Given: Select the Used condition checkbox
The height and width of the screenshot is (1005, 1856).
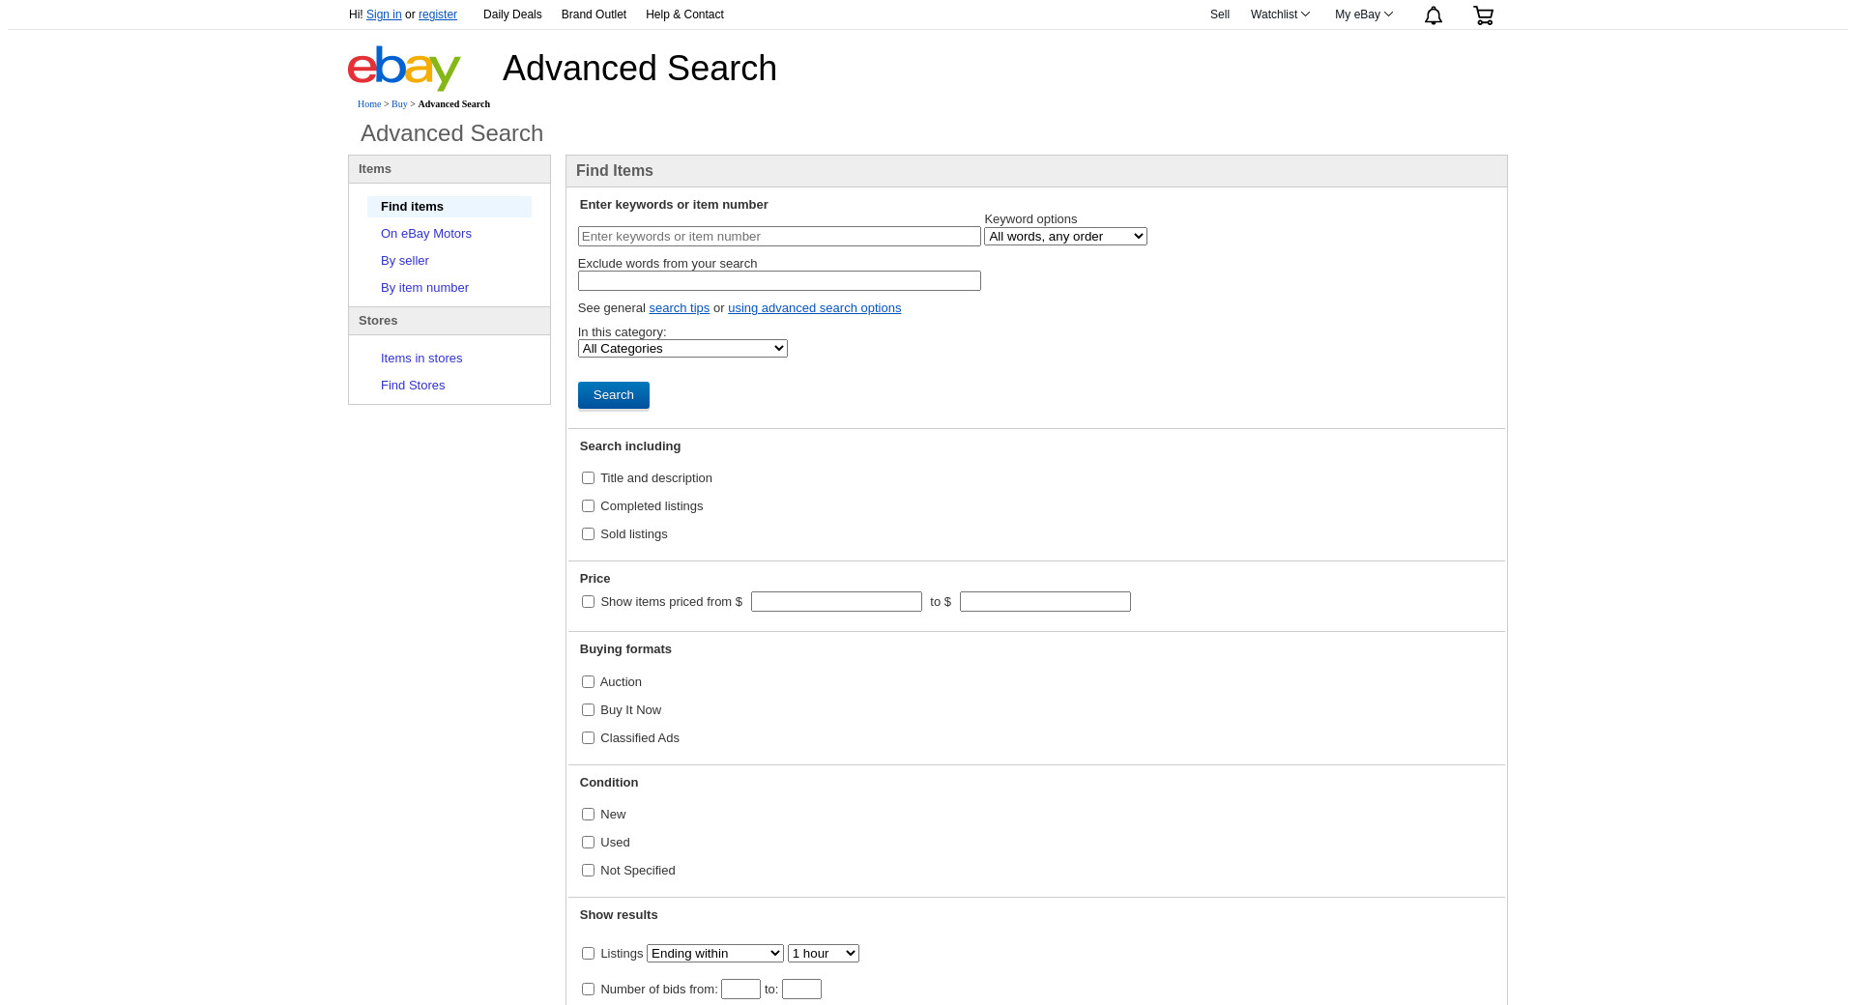Looking at the screenshot, I should tap(588, 843).
